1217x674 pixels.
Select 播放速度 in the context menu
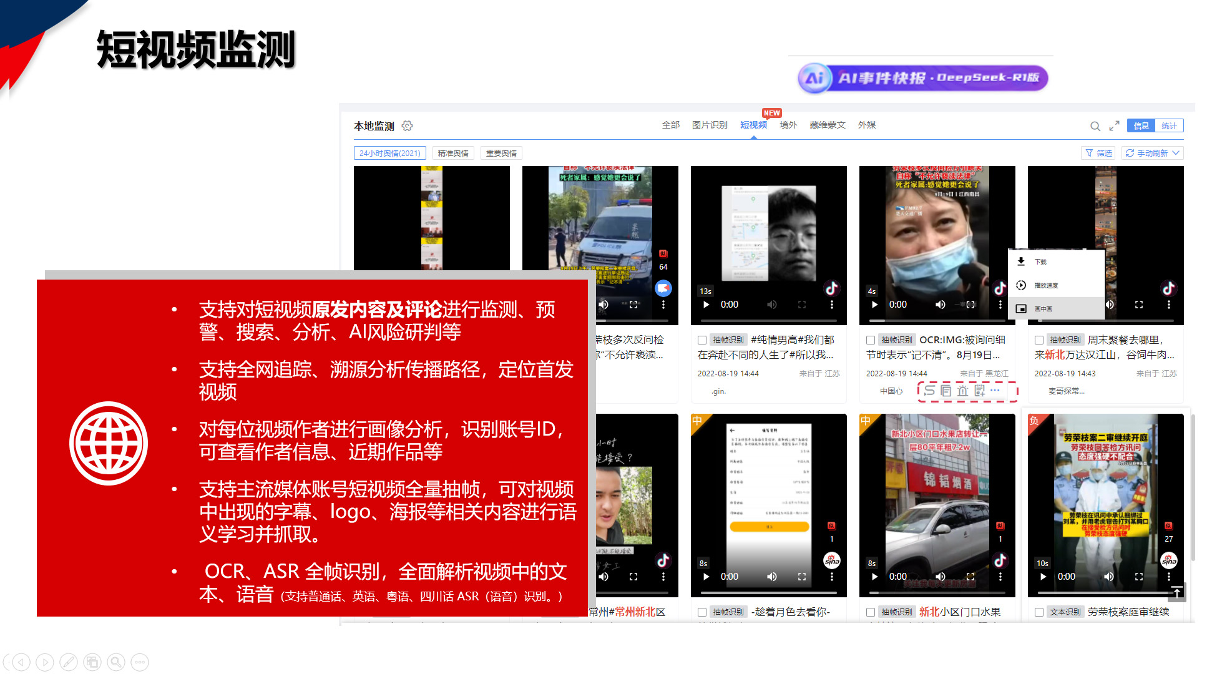(x=1045, y=285)
